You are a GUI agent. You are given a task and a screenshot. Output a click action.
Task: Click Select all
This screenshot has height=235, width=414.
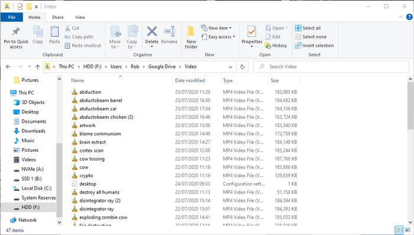pyautogui.click(x=308, y=28)
